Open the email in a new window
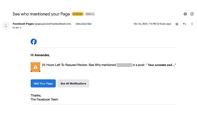The height and width of the screenshot is (117, 197). (192, 14)
